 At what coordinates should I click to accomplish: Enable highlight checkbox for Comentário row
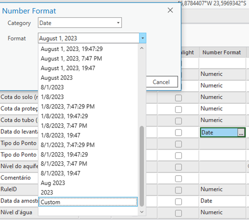tap(178, 179)
